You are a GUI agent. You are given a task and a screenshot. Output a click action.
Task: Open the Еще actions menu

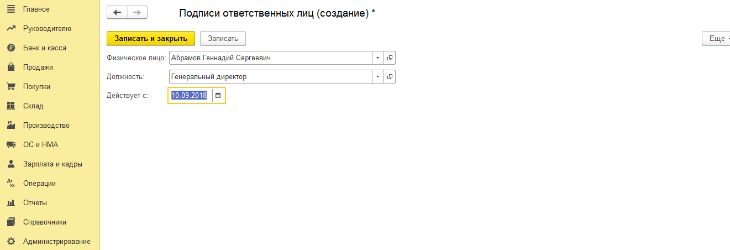tap(716, 38)
